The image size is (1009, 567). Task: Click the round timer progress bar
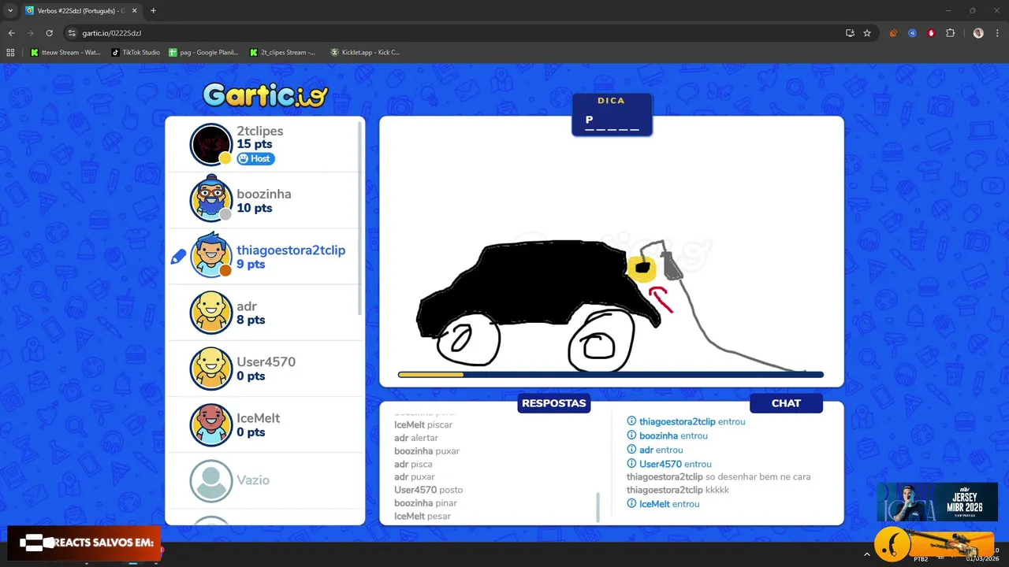point(611,375)
